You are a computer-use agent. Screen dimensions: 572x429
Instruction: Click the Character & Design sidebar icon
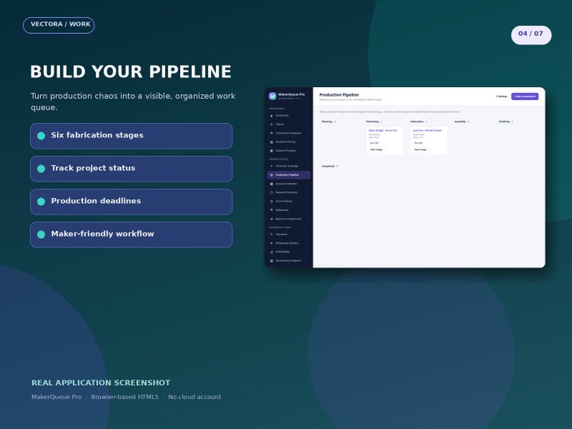click(272, 166)
